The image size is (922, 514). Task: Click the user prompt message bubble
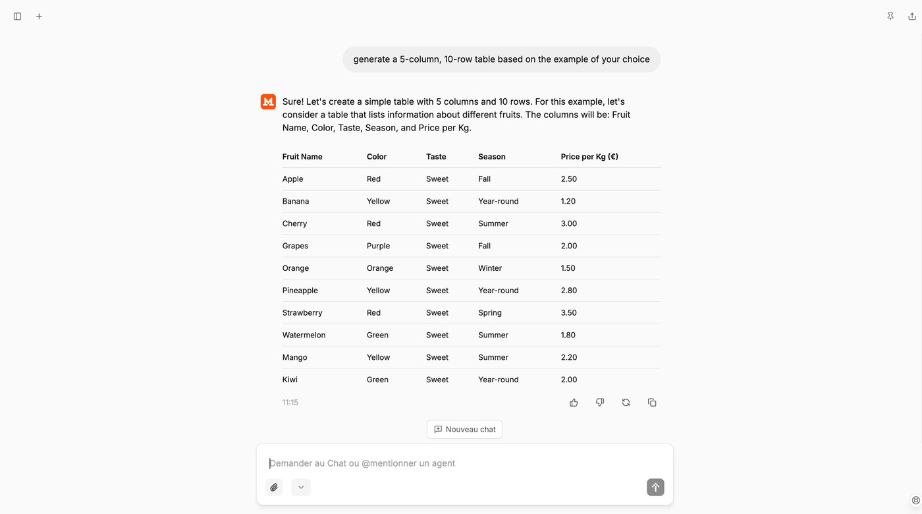click(x=501, y=59)
